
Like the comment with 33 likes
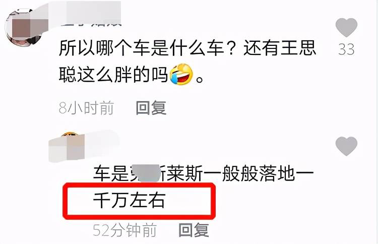[346, 27]
